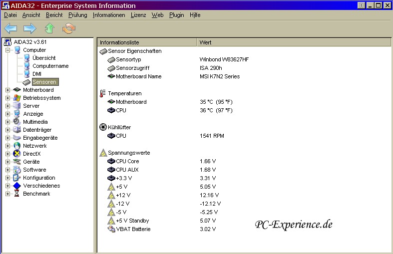Click the Verschiedenes blue diamond icon
Image resolution: width=393 pixels, height=254 pixels.
click(x=17, y=186)
